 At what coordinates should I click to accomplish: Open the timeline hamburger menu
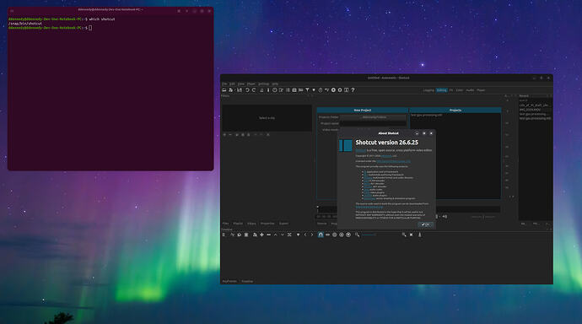224,235
